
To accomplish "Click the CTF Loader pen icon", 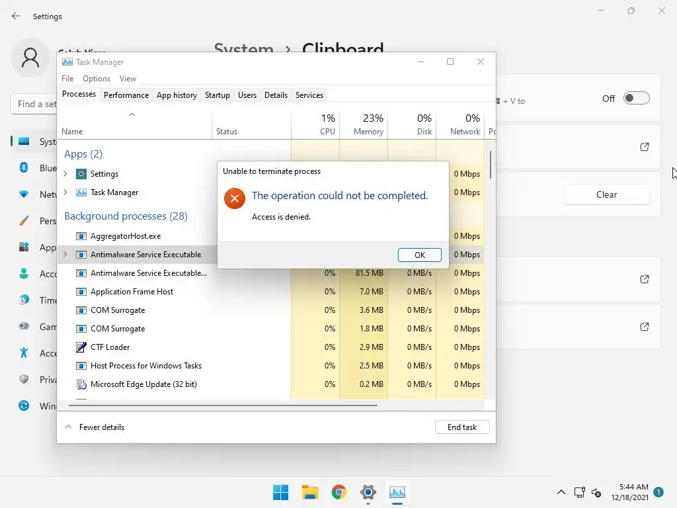I will tap(81, 347).
